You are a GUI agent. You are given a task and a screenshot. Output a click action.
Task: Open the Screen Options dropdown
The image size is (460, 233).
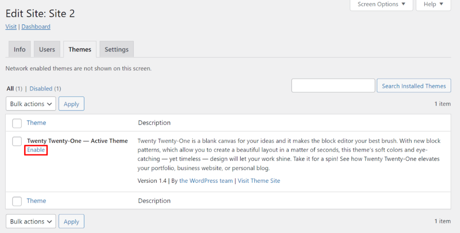point(381,4)
